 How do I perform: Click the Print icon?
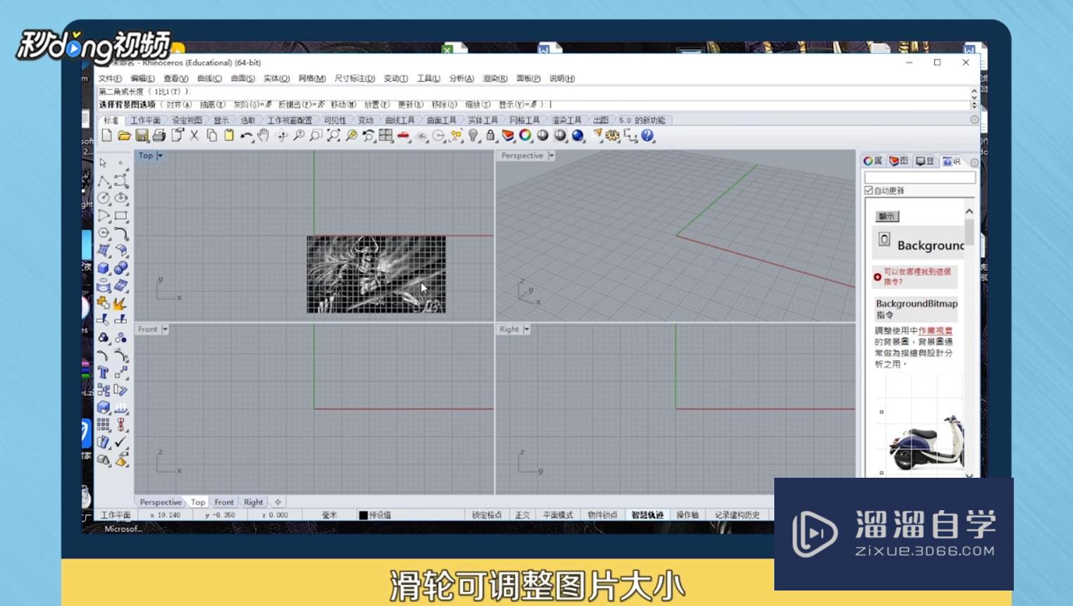tap(159, 135)
